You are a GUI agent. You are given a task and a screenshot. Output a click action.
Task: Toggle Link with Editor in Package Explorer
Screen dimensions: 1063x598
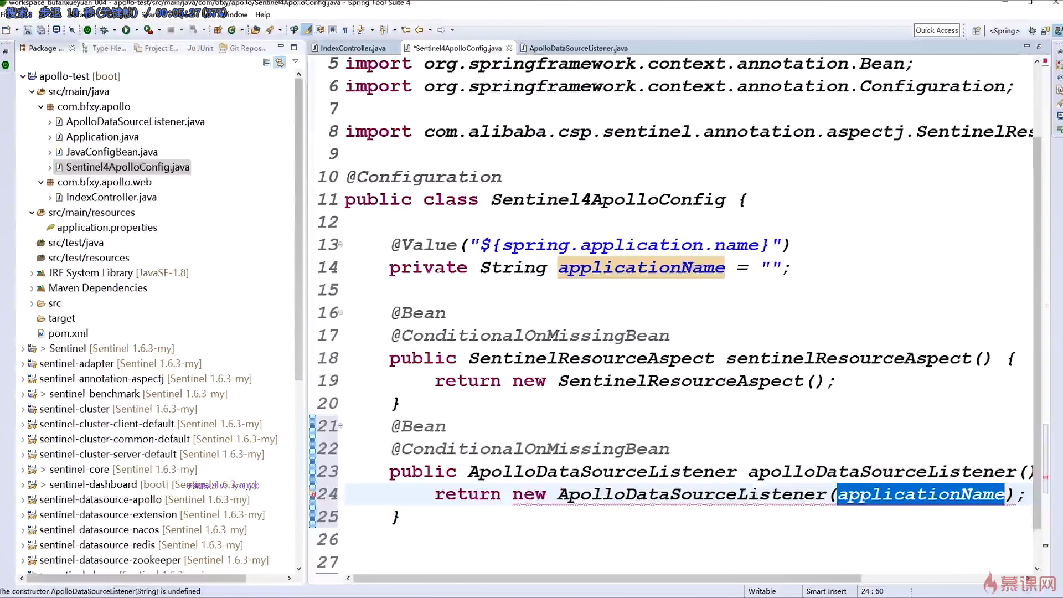pyautogui.click(x=280, y=63)
